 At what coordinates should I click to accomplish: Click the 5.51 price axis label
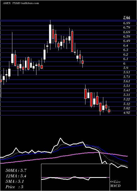127,86
